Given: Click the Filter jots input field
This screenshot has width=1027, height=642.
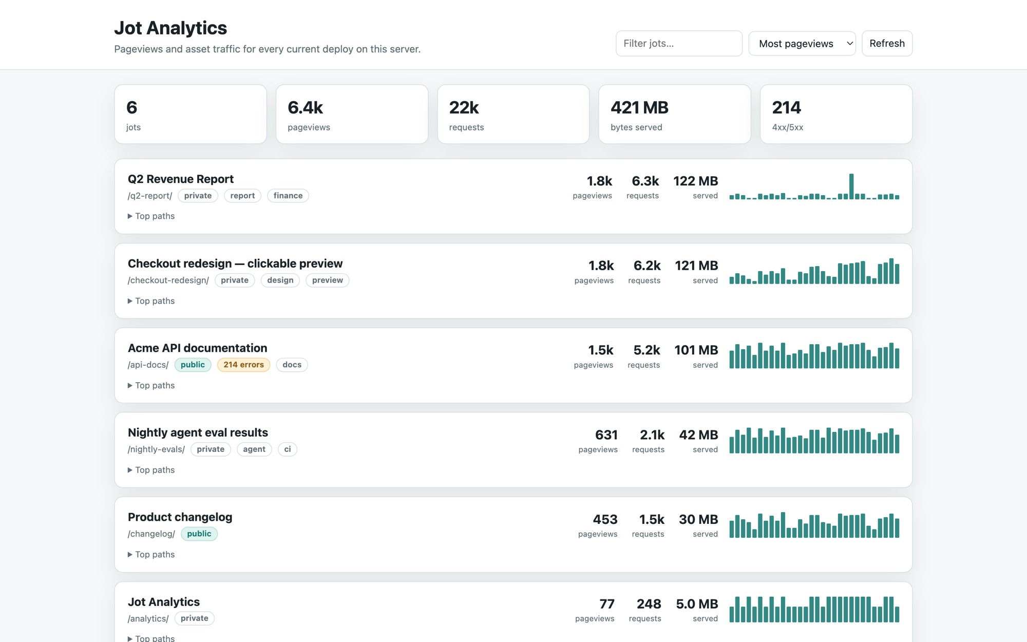Looking at the screenshot, I should click(679, 44).
